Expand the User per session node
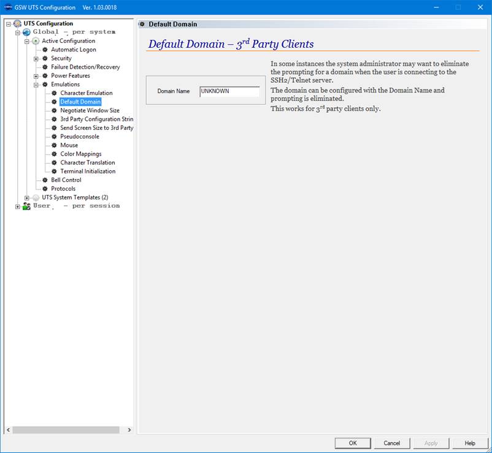Screen dimensions: 492x453 pos(18,207)
